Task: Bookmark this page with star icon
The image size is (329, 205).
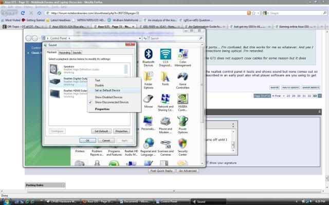Action: [x=253, y=13]
